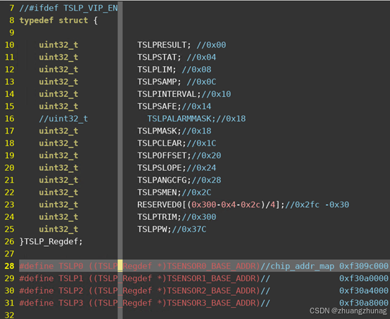Click the commented TSLPALARMMASK member
The height and width of the screenshot is (319, 390).
(179, 119)
